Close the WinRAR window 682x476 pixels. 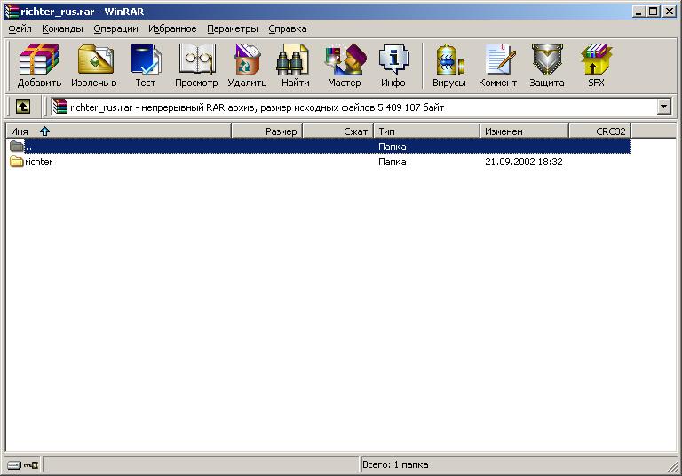[669, 12]
